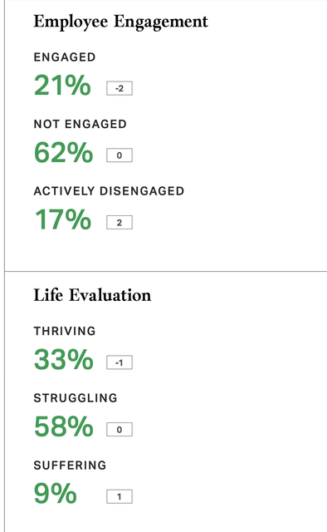Image resolution: width=327 pixels, height=532 pixels.
Task: Select the 17% actively disengaged figure
Action: point(63,219)
